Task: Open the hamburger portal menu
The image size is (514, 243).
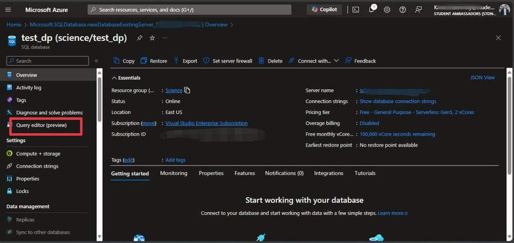Action: tap(8, 10)
